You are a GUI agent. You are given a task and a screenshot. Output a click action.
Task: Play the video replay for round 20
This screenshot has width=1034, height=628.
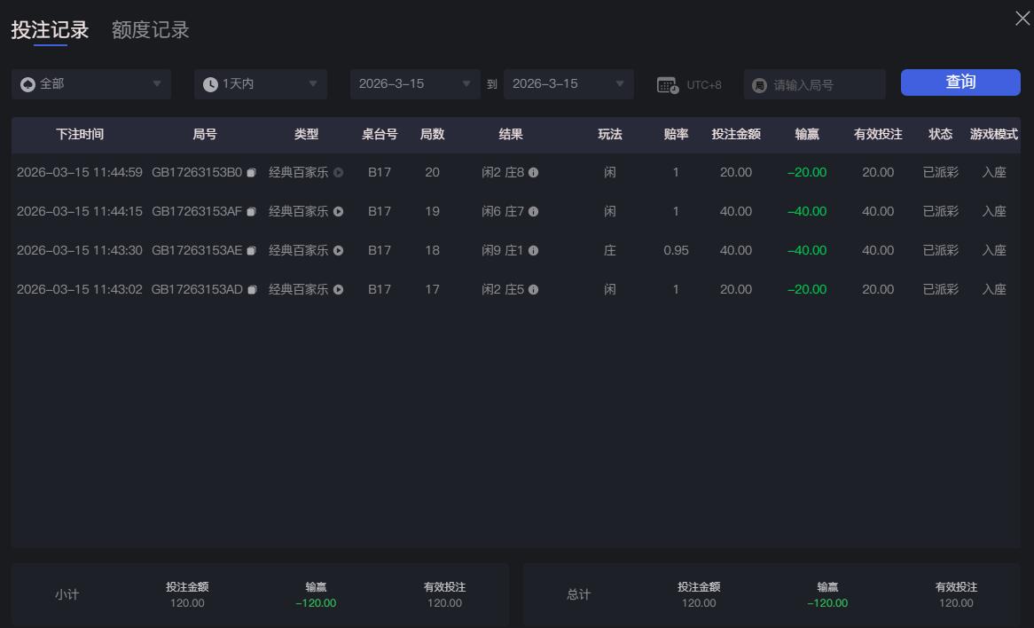339,172
